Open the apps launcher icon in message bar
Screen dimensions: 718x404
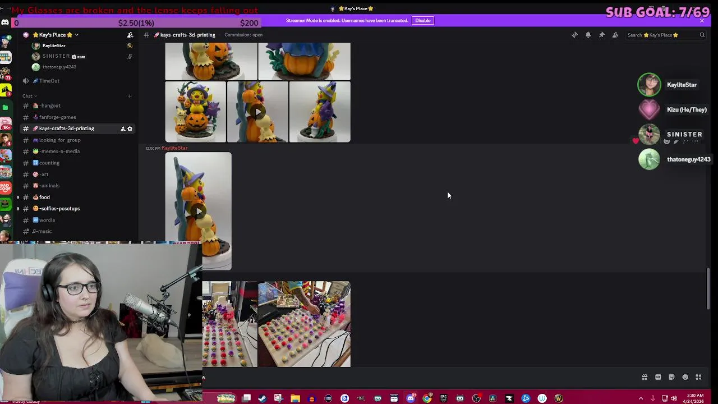(698, 377)
